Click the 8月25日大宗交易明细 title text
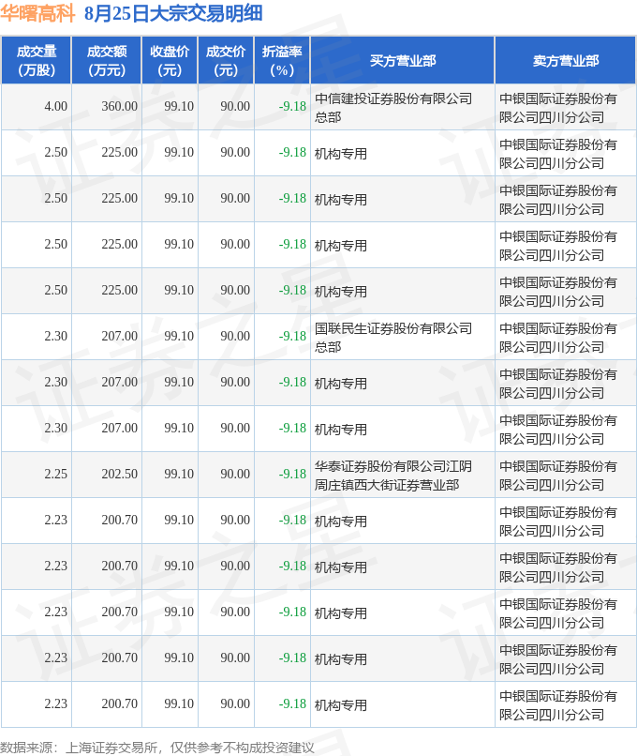Image resolution: width=637 pixels, height=756 pixels. (x=173, y=13)
